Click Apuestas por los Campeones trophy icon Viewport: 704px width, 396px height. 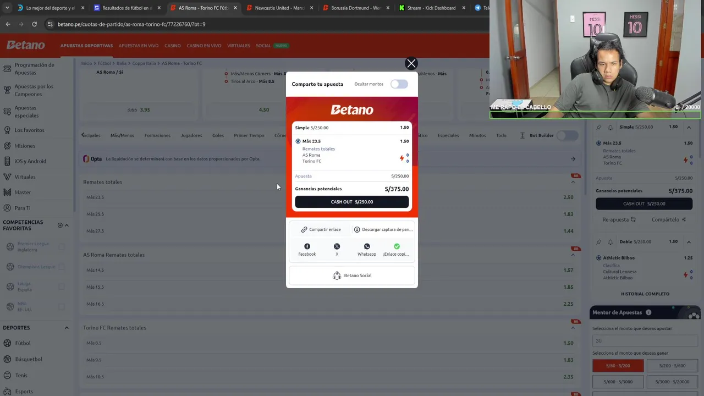coord(7,90)
